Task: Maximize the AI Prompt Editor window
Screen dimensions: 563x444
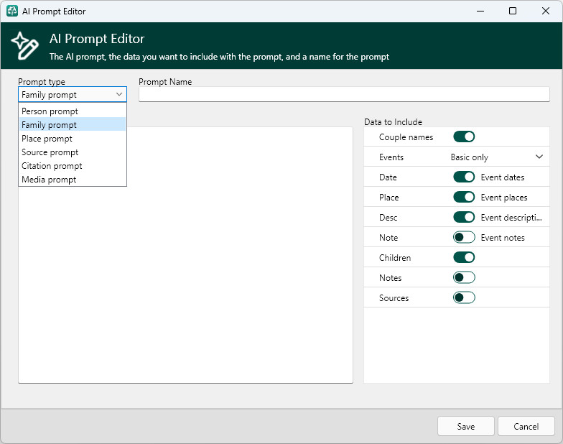Action: [513, 11]
